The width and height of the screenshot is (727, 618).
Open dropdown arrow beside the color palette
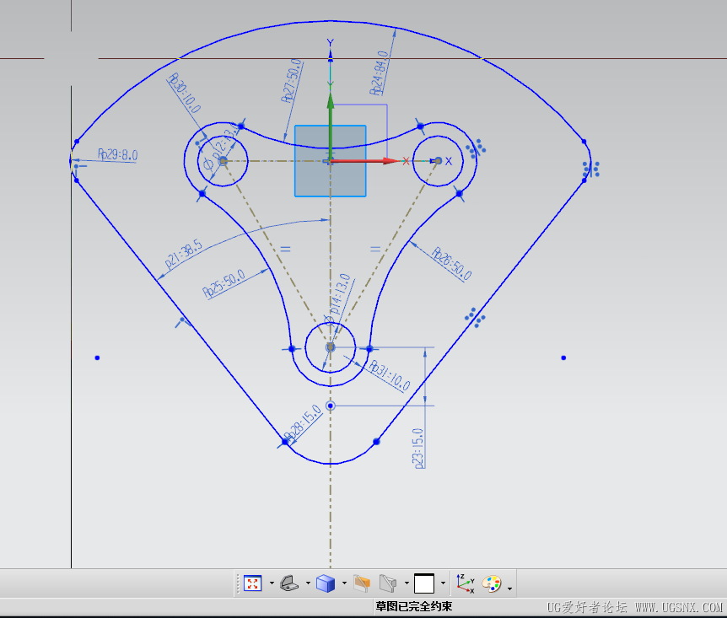click(x=509, y=585)
